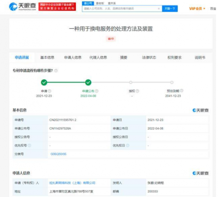
Task: Click the help icon next to 授权 step
Action: pyautogui.click(x=137, y=91)
